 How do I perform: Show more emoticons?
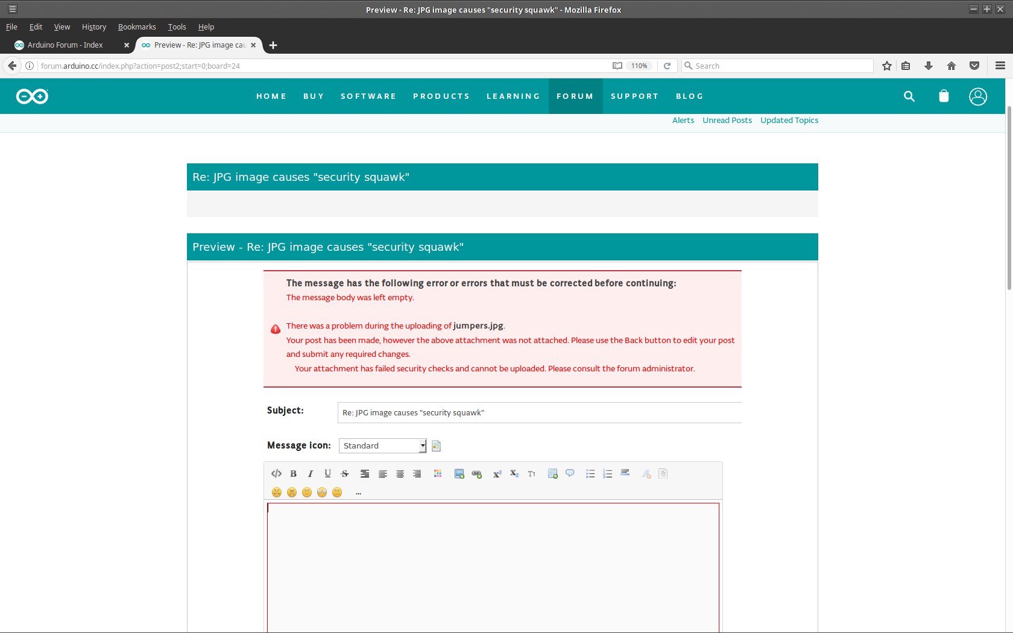pos(358,493)
